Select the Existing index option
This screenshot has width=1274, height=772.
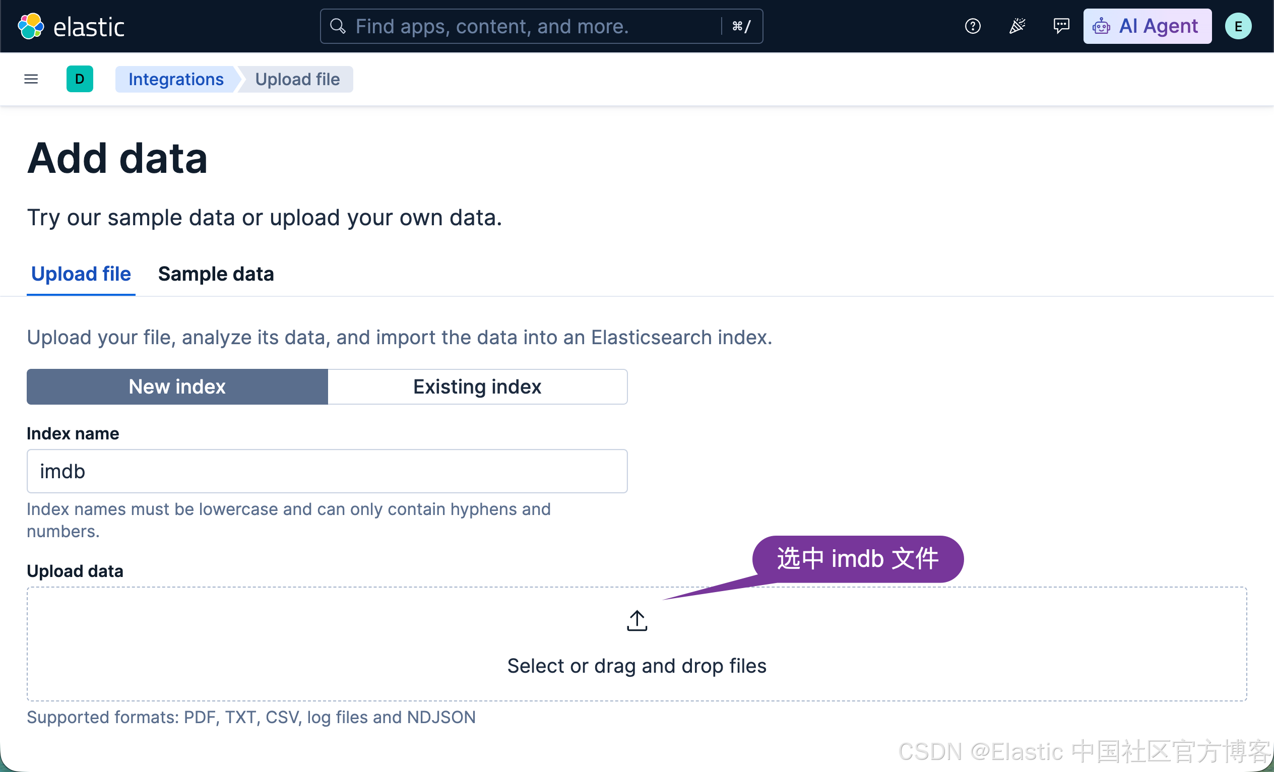[477, 387]
